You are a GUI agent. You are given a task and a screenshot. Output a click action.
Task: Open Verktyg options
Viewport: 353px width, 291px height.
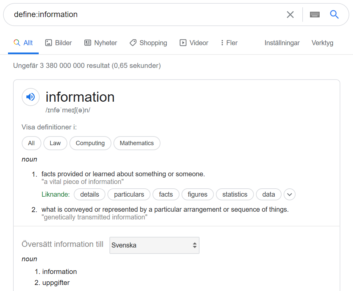[322, 43]
